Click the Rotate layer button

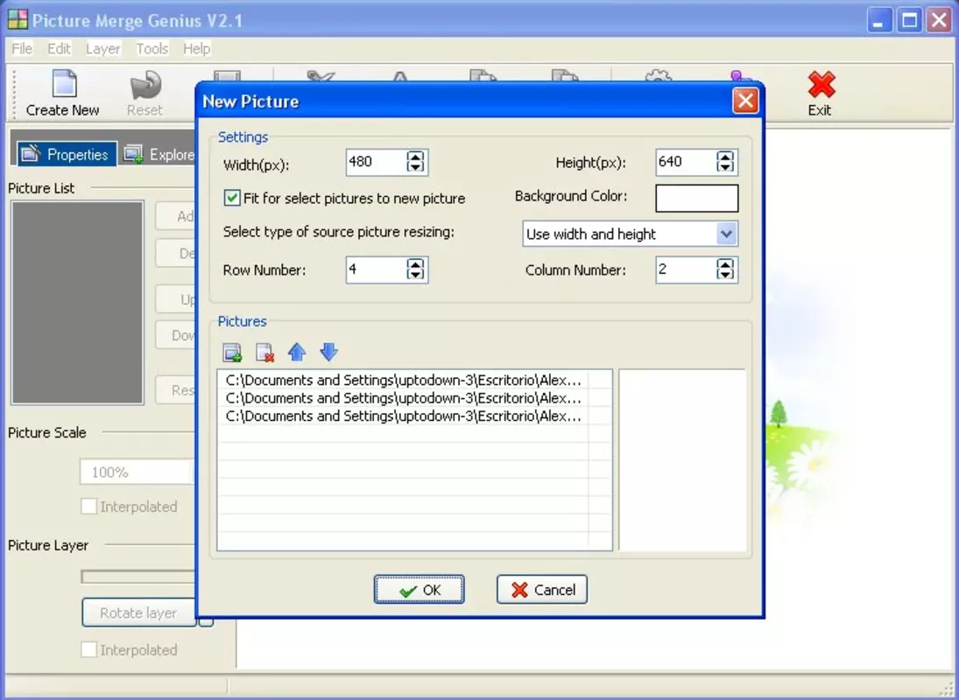click(139, 612)
